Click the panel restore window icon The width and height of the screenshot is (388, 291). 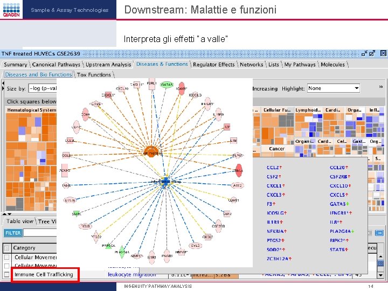364,53
